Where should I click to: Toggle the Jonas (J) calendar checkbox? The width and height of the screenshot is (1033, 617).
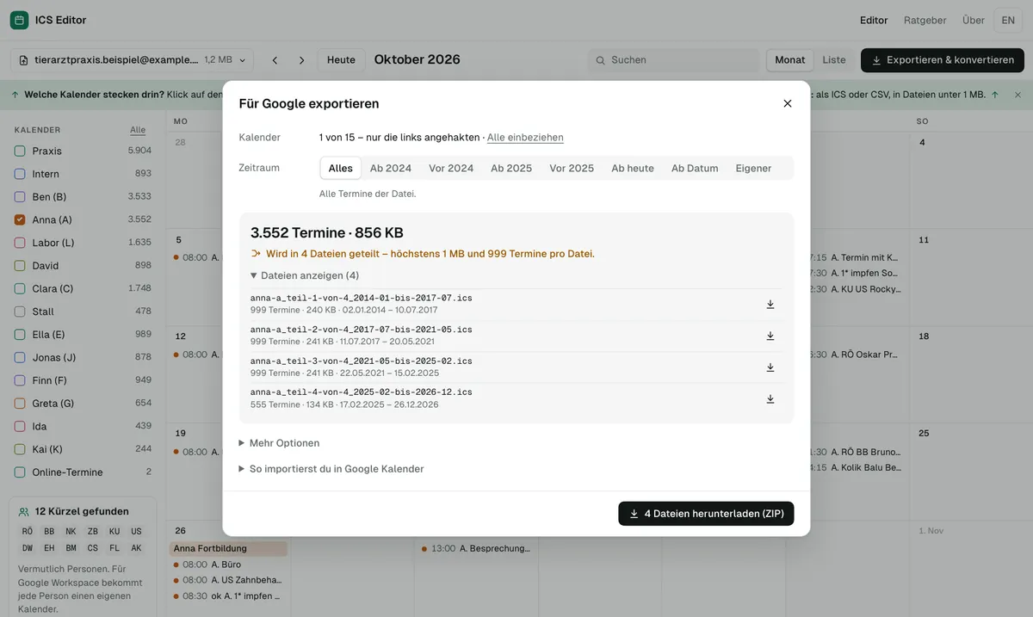coord(20,357)
